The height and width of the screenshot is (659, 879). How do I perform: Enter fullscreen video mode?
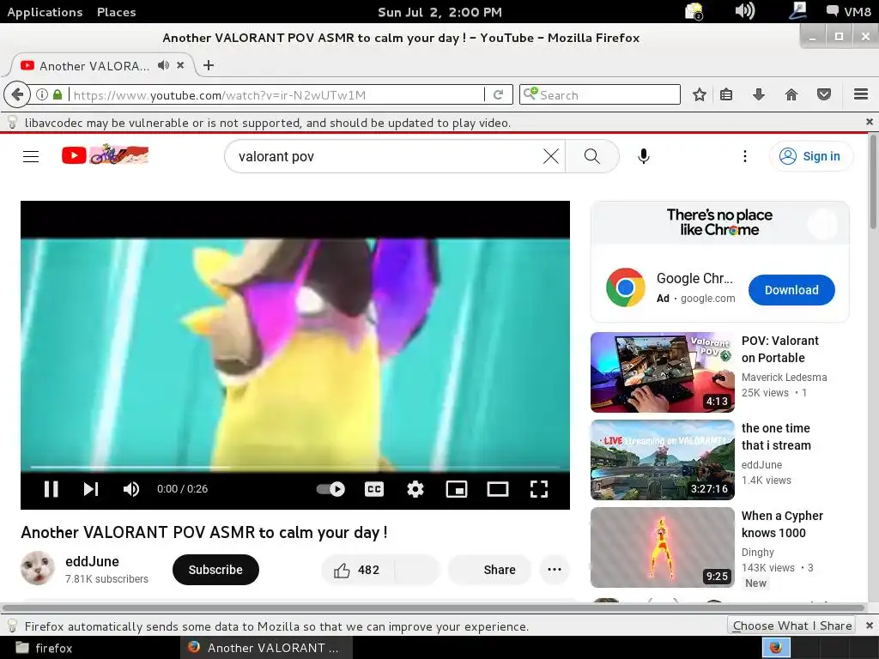click(539, 489)
